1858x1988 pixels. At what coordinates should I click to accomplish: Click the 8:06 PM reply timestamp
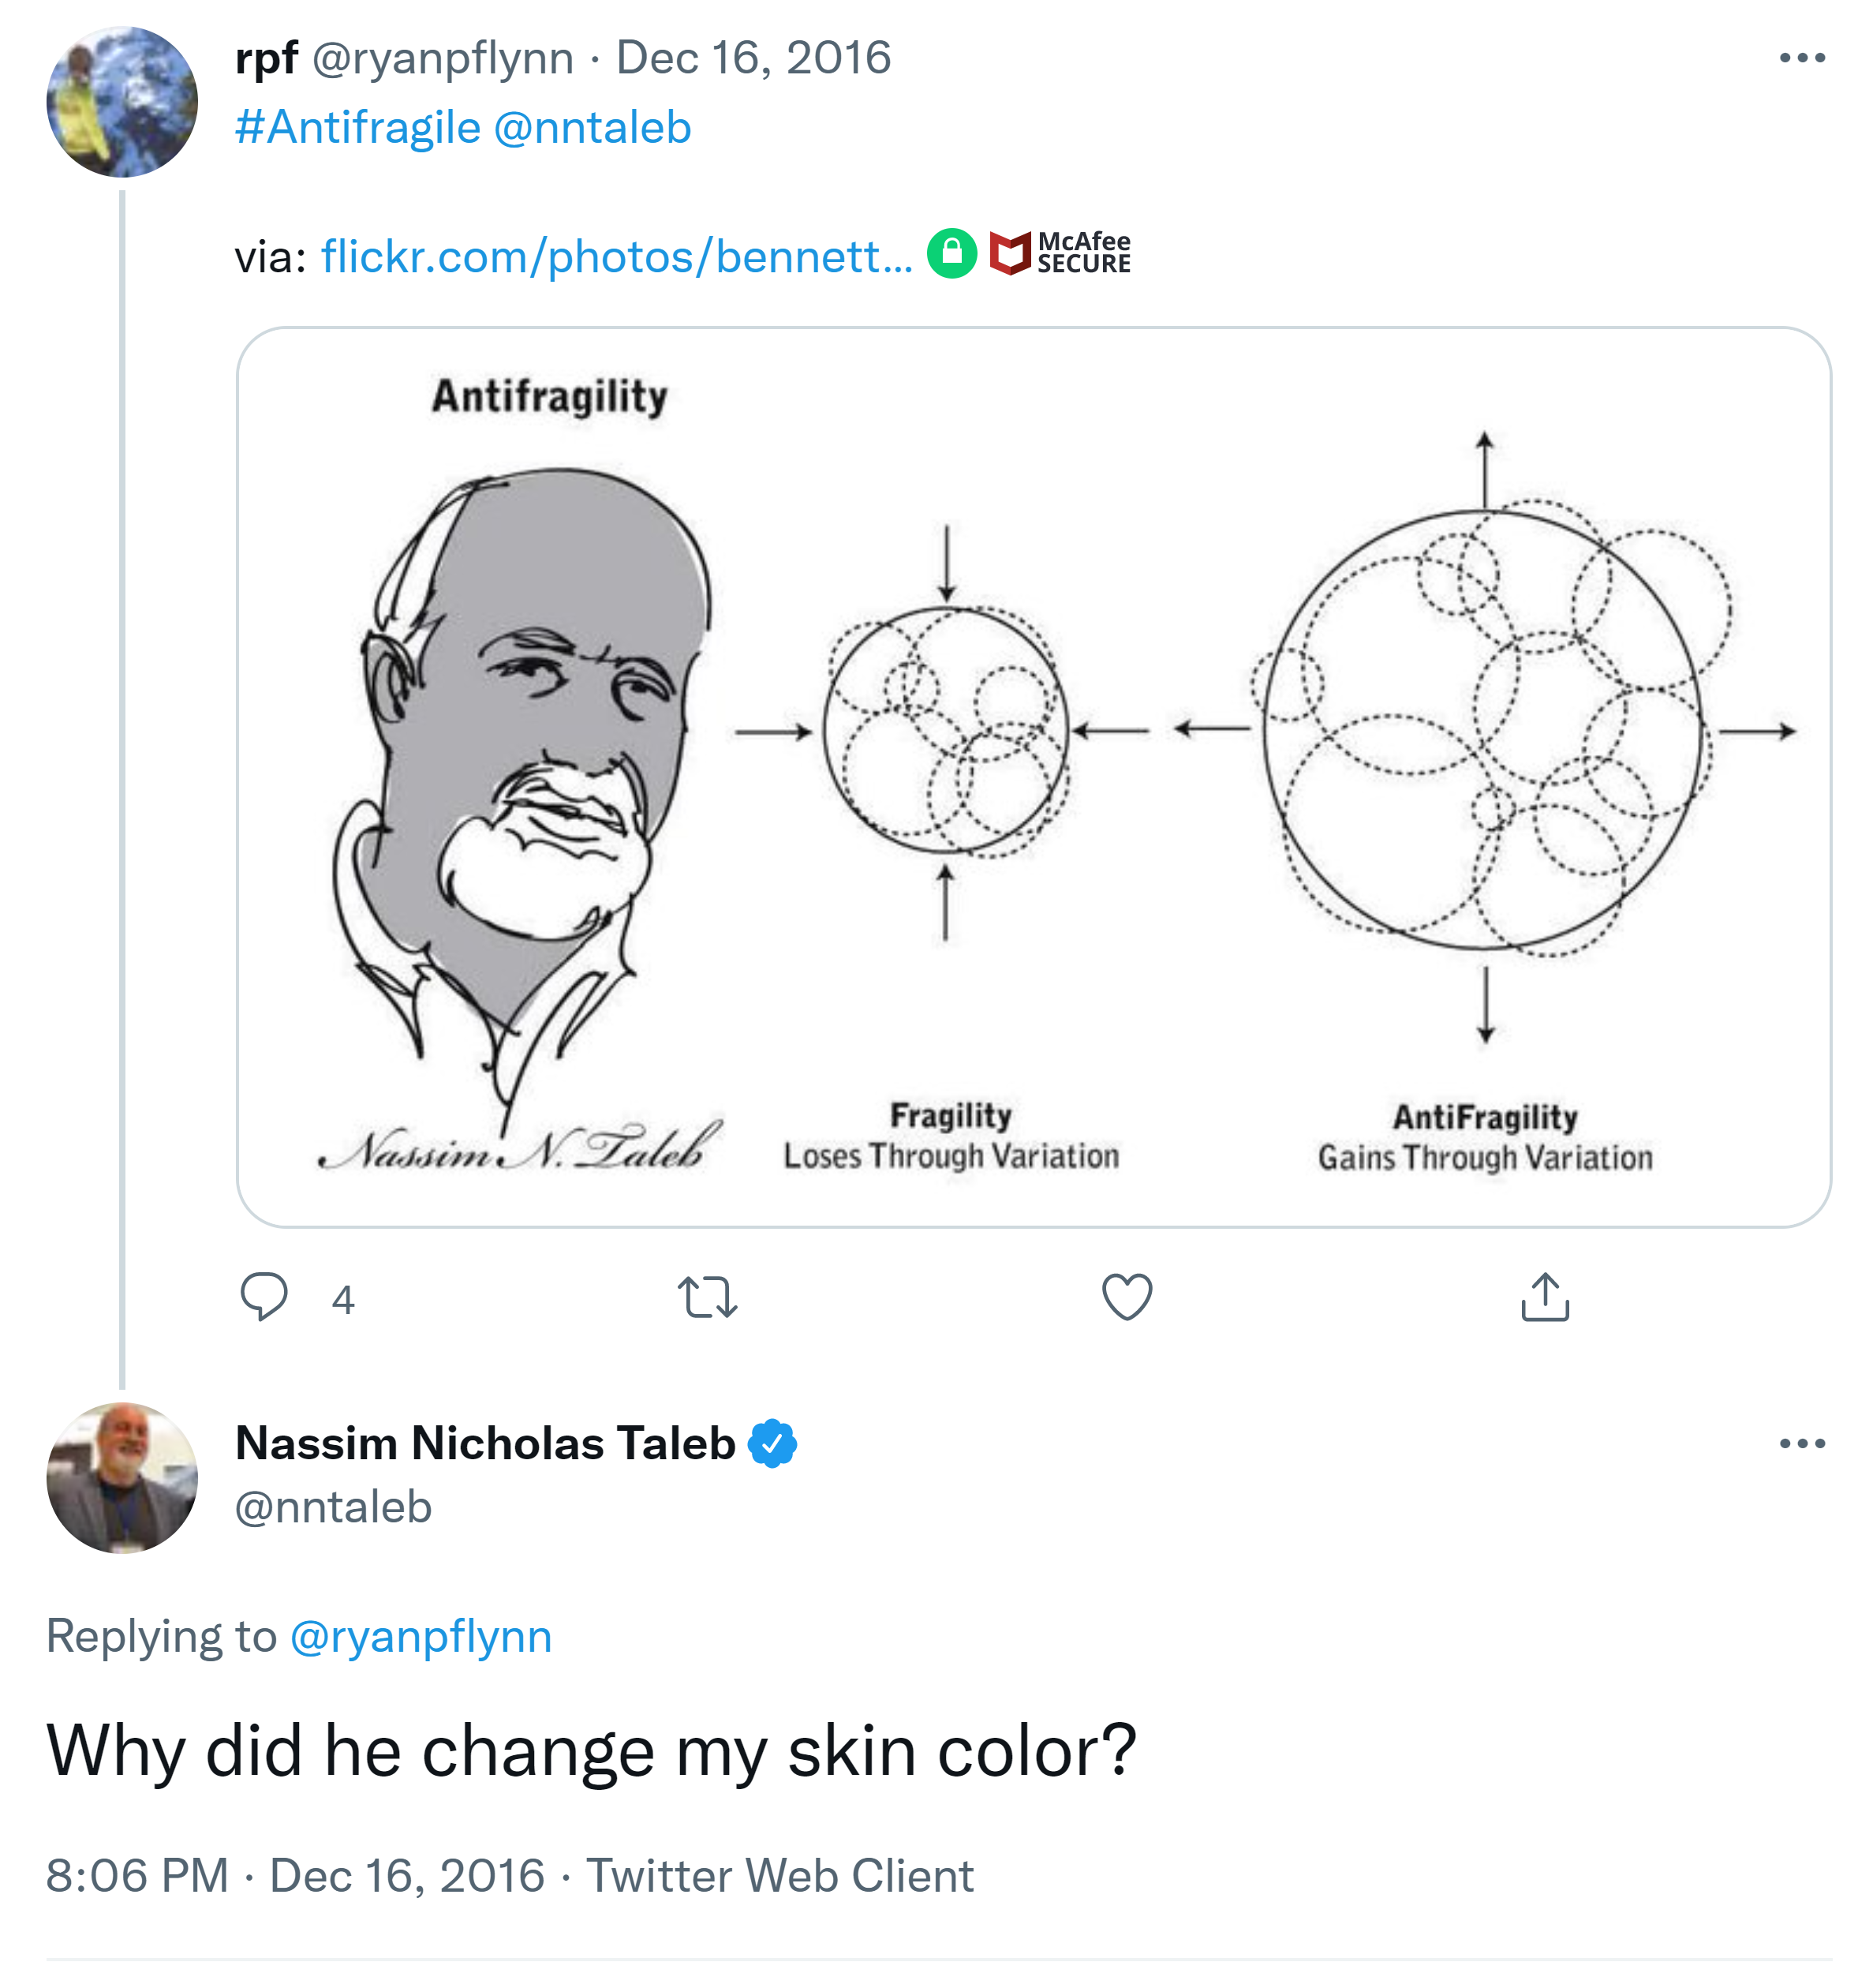pos(137,1875)
